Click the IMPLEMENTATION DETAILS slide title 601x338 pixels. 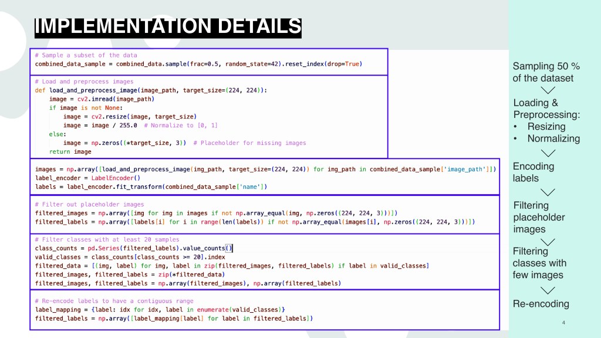(x=167, y=27)
